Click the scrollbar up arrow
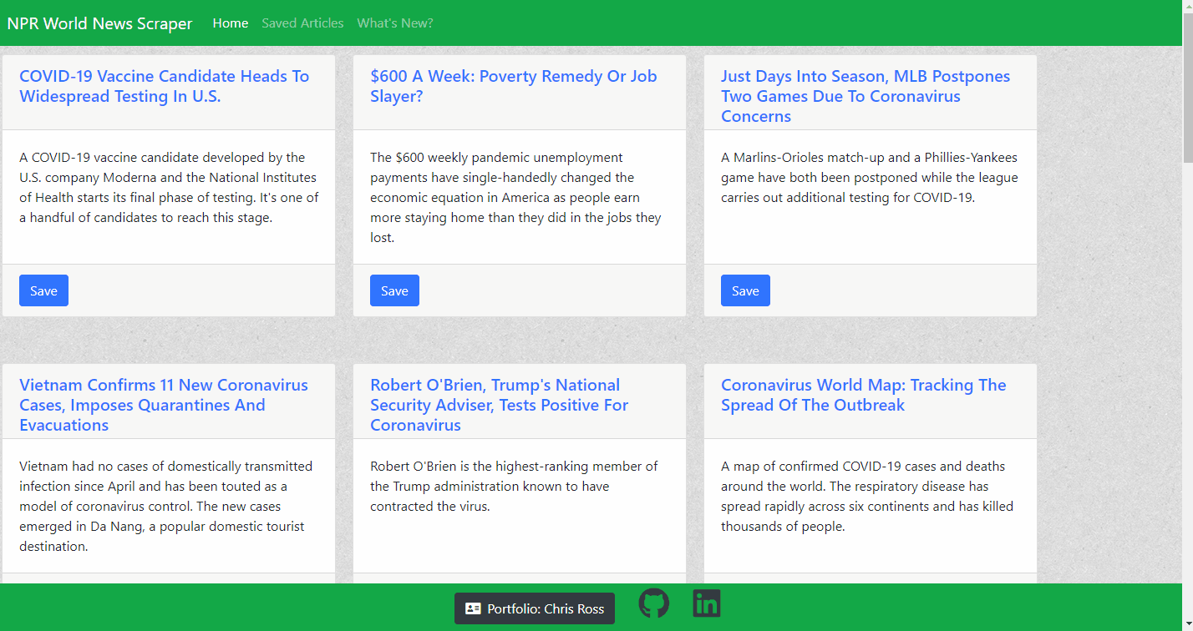This screenshot has width=1193, height=631. click(x=1187, y=7)
